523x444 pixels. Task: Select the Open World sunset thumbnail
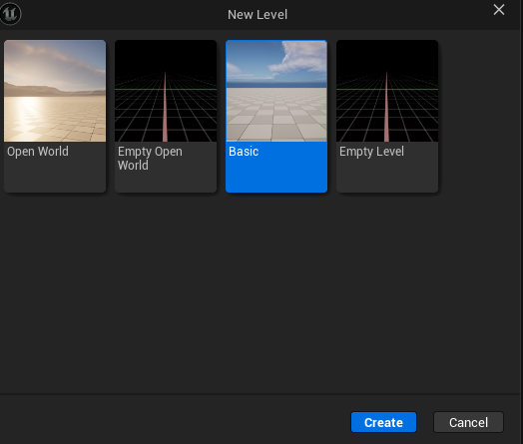[x=55, y=91]
